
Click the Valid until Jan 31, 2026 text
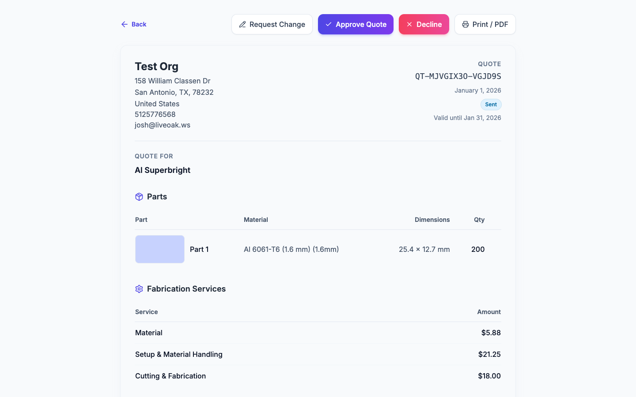pyautogui.click(x=467, y=118)
